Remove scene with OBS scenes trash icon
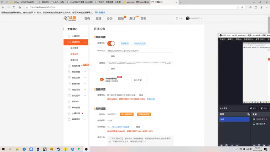Image resolution: width=270 pixels, height=152 pixels. pos(226,146)
